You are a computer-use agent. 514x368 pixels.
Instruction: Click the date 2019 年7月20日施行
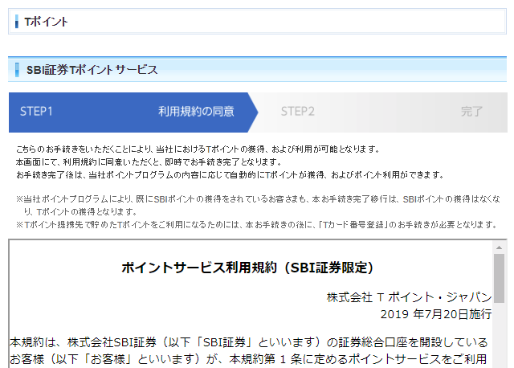coord(436,314)
